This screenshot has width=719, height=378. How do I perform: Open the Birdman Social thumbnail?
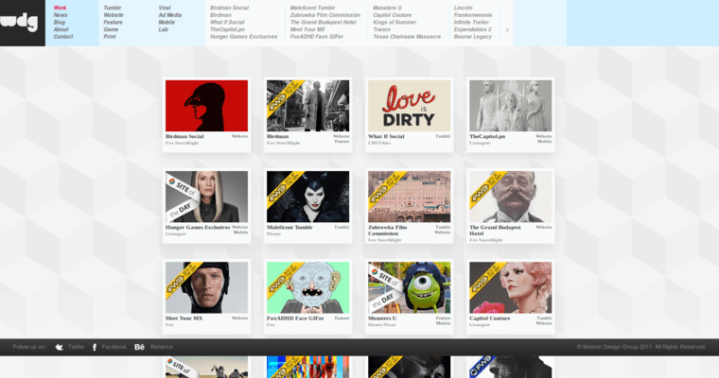point(206,105)
